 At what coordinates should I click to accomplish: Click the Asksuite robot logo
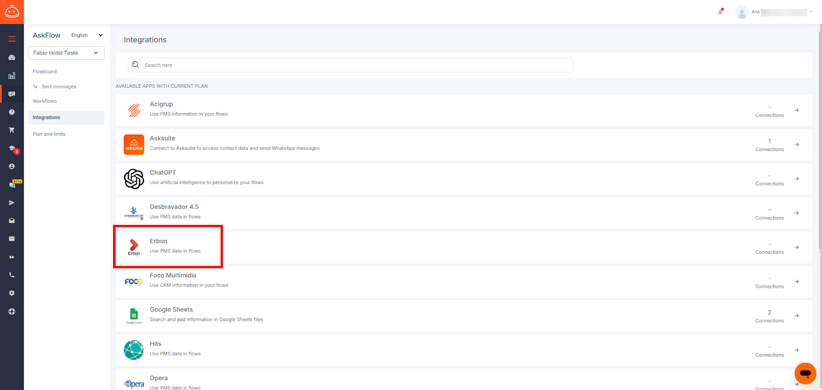[12, 12]
